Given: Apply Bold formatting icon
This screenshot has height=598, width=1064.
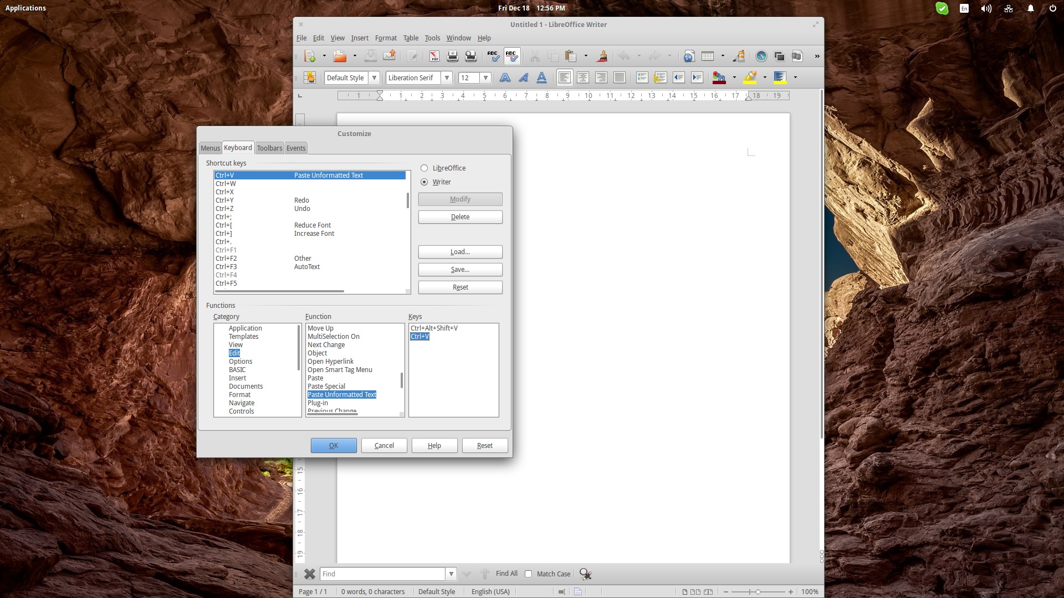Looking at the screenshot, I should 505,78.
